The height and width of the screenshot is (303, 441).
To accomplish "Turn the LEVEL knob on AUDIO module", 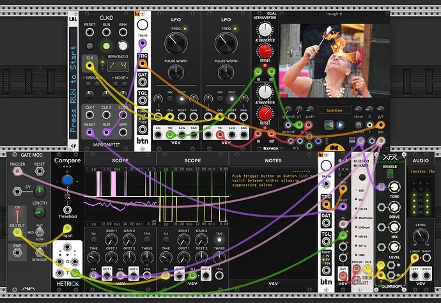I will click(421, 237).
